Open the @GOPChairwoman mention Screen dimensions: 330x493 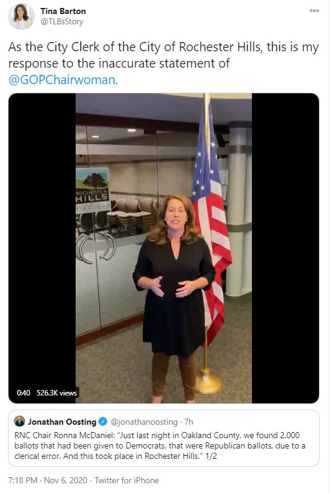[62, 80]
